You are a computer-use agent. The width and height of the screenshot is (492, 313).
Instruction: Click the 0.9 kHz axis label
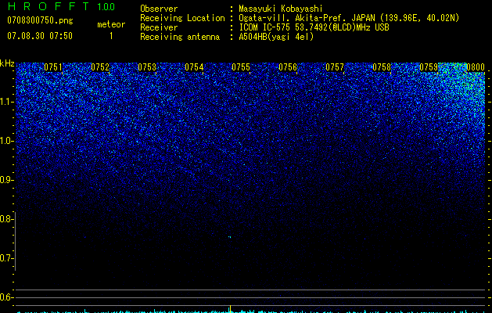click(6, 180)
